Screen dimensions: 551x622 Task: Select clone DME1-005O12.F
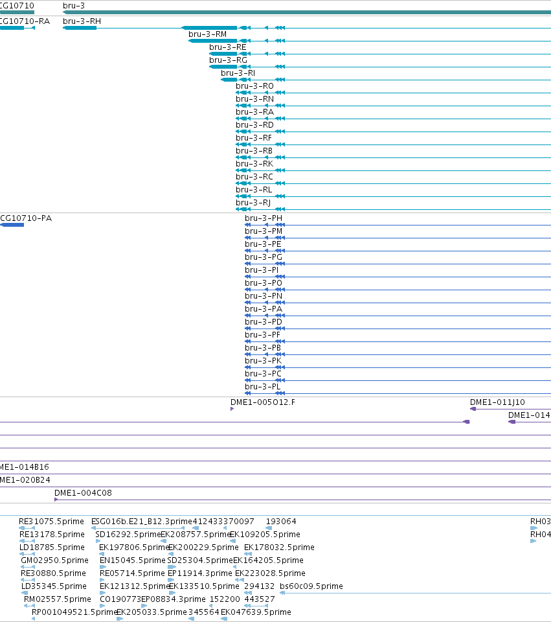click(262, 402)
